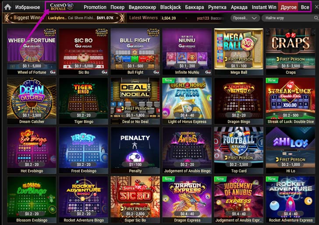Launch Dragon Express new game

pyautogui.click(x=187, y=200)
